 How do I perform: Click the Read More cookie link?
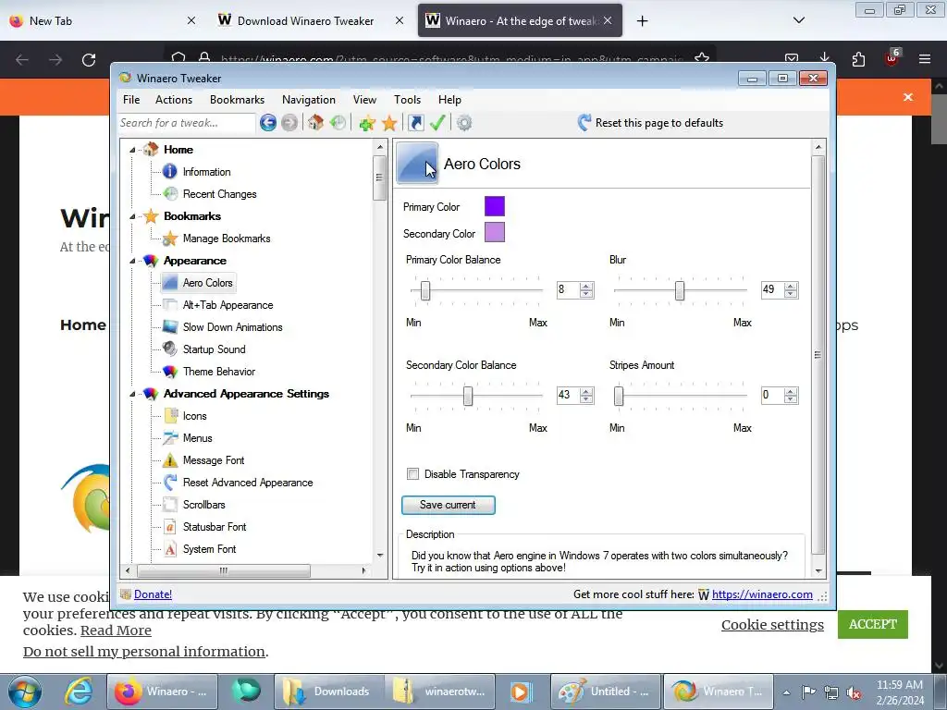point(116,630)
